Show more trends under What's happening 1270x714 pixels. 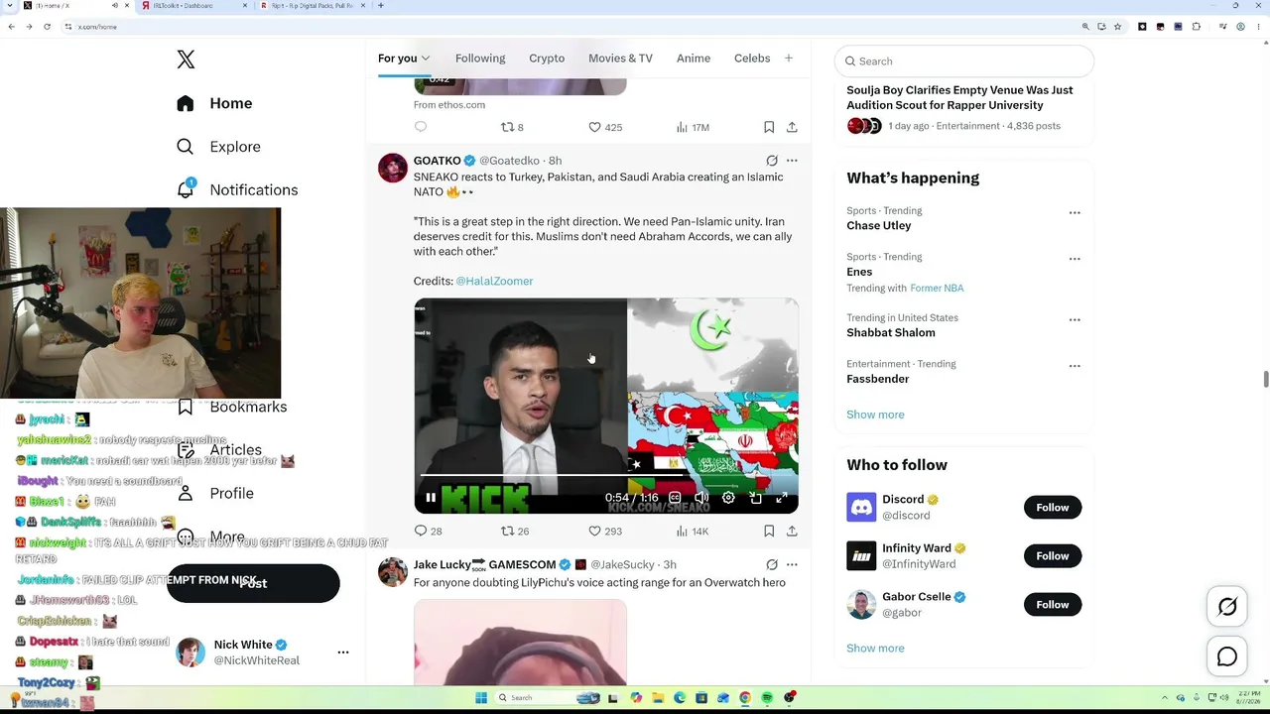tap(875, 415)
